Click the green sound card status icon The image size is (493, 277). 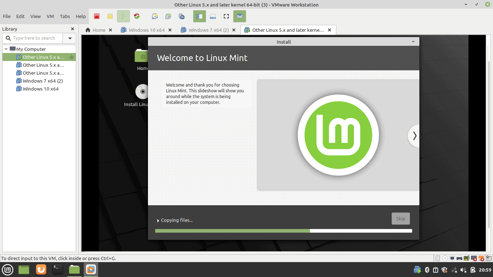[467, 258]
